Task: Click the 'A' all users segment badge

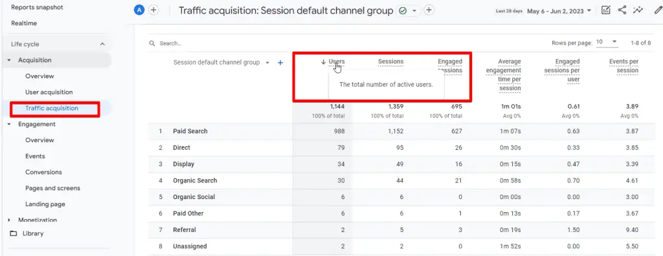Action: [x=139, y=10]
